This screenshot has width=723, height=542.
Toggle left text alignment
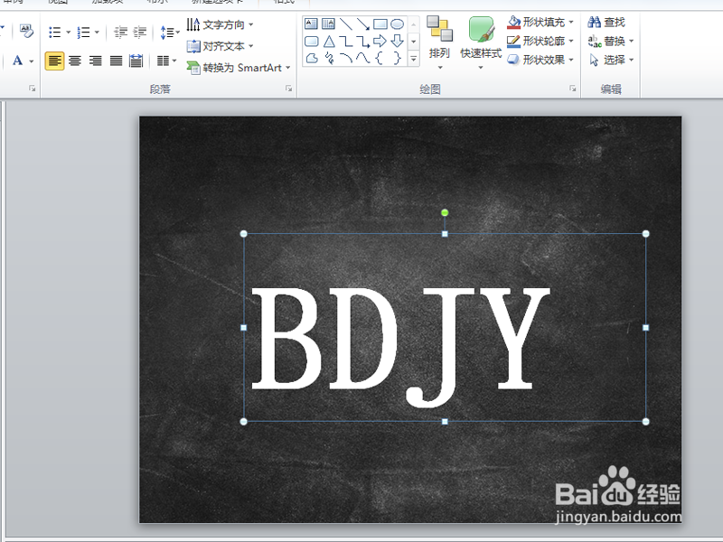tap(54, 61)
